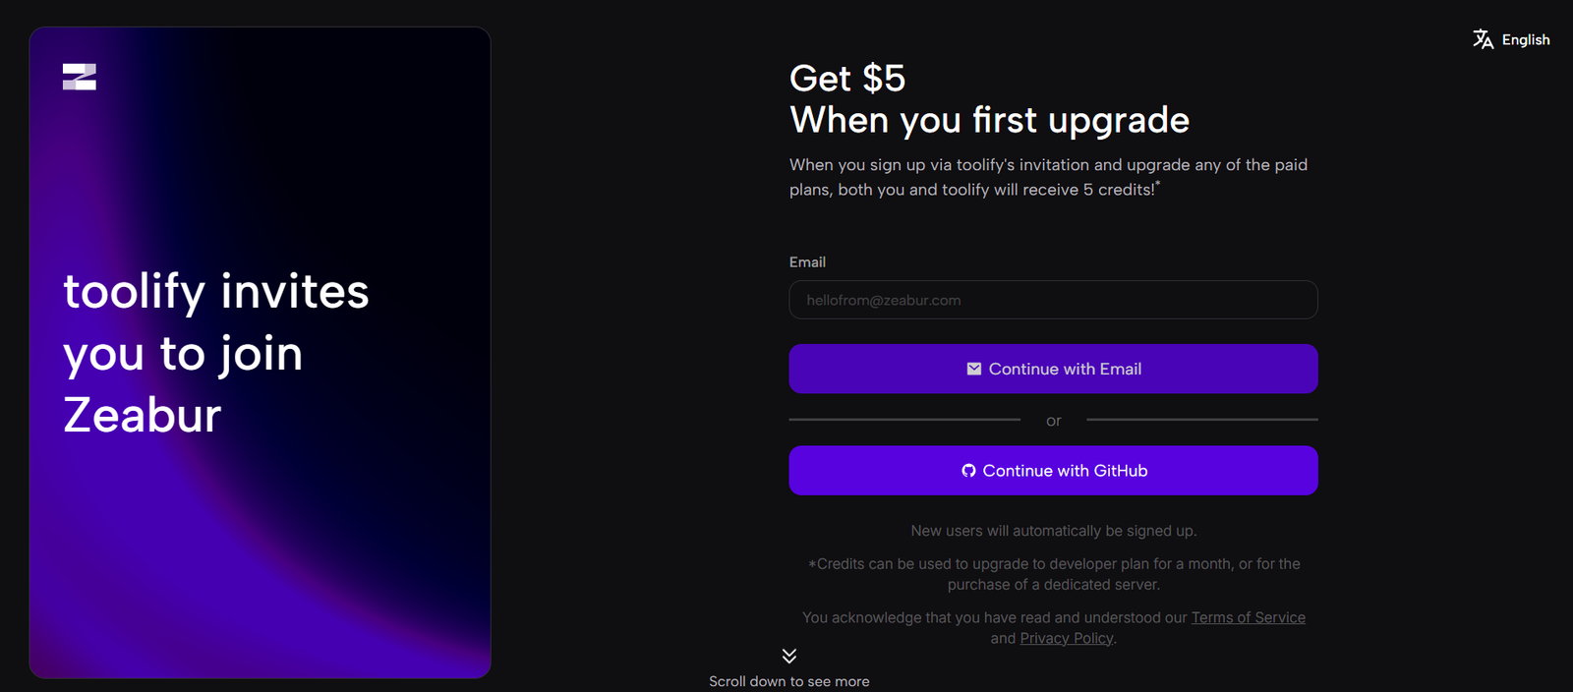Click the double chevron scroll-down icon
1573x692 pixels.
pos(789,656)
